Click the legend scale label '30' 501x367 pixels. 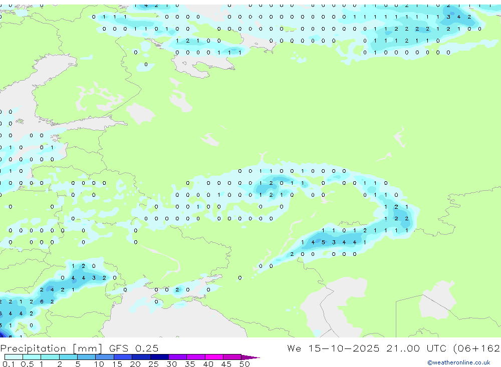pyautogui.click(x=171, y=364)
